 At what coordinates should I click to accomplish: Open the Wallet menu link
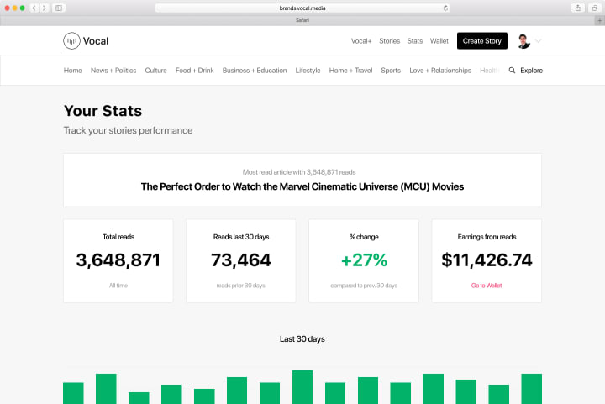[439, 41]
